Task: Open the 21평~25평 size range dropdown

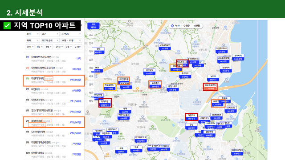Action: 71,40
